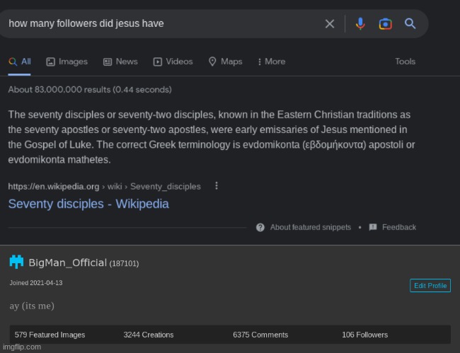
Task: Open the Seventy disciples - Wikipedia link
Action: 88,204
